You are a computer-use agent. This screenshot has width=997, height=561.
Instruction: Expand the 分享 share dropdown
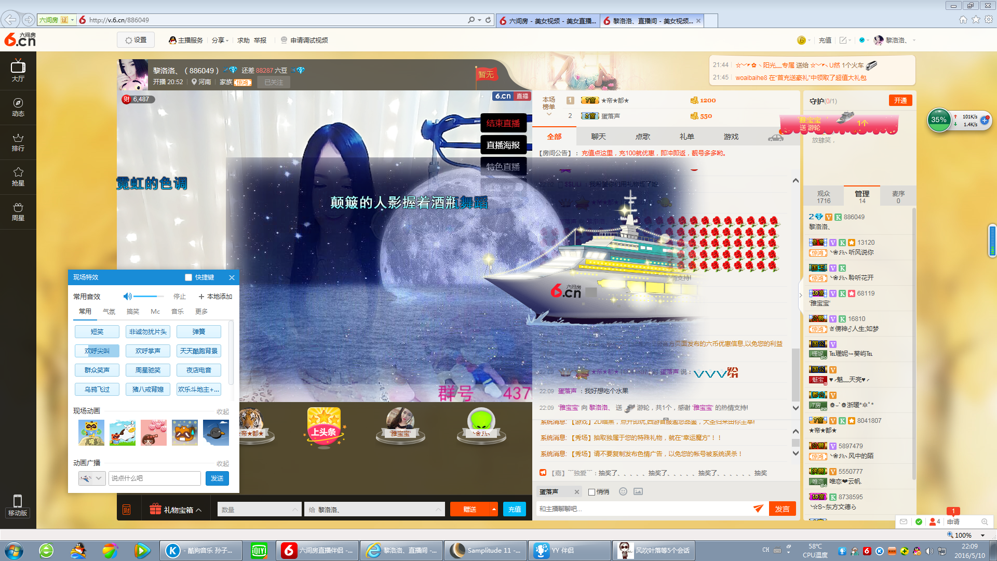click(220, 40)
